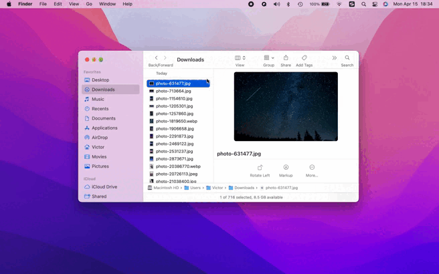Open Movies in the sidebar
439x274 pixels.
tap(110, 156)
